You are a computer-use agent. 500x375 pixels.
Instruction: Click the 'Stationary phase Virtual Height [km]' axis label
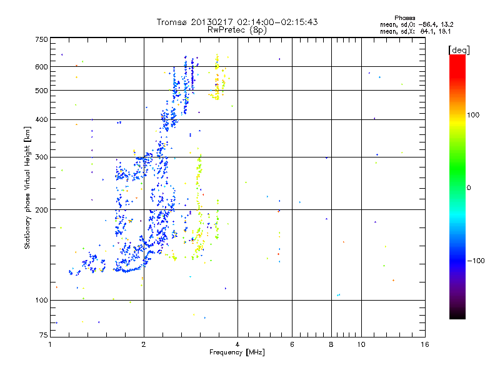pyautogui.click(x=27, y=187)
